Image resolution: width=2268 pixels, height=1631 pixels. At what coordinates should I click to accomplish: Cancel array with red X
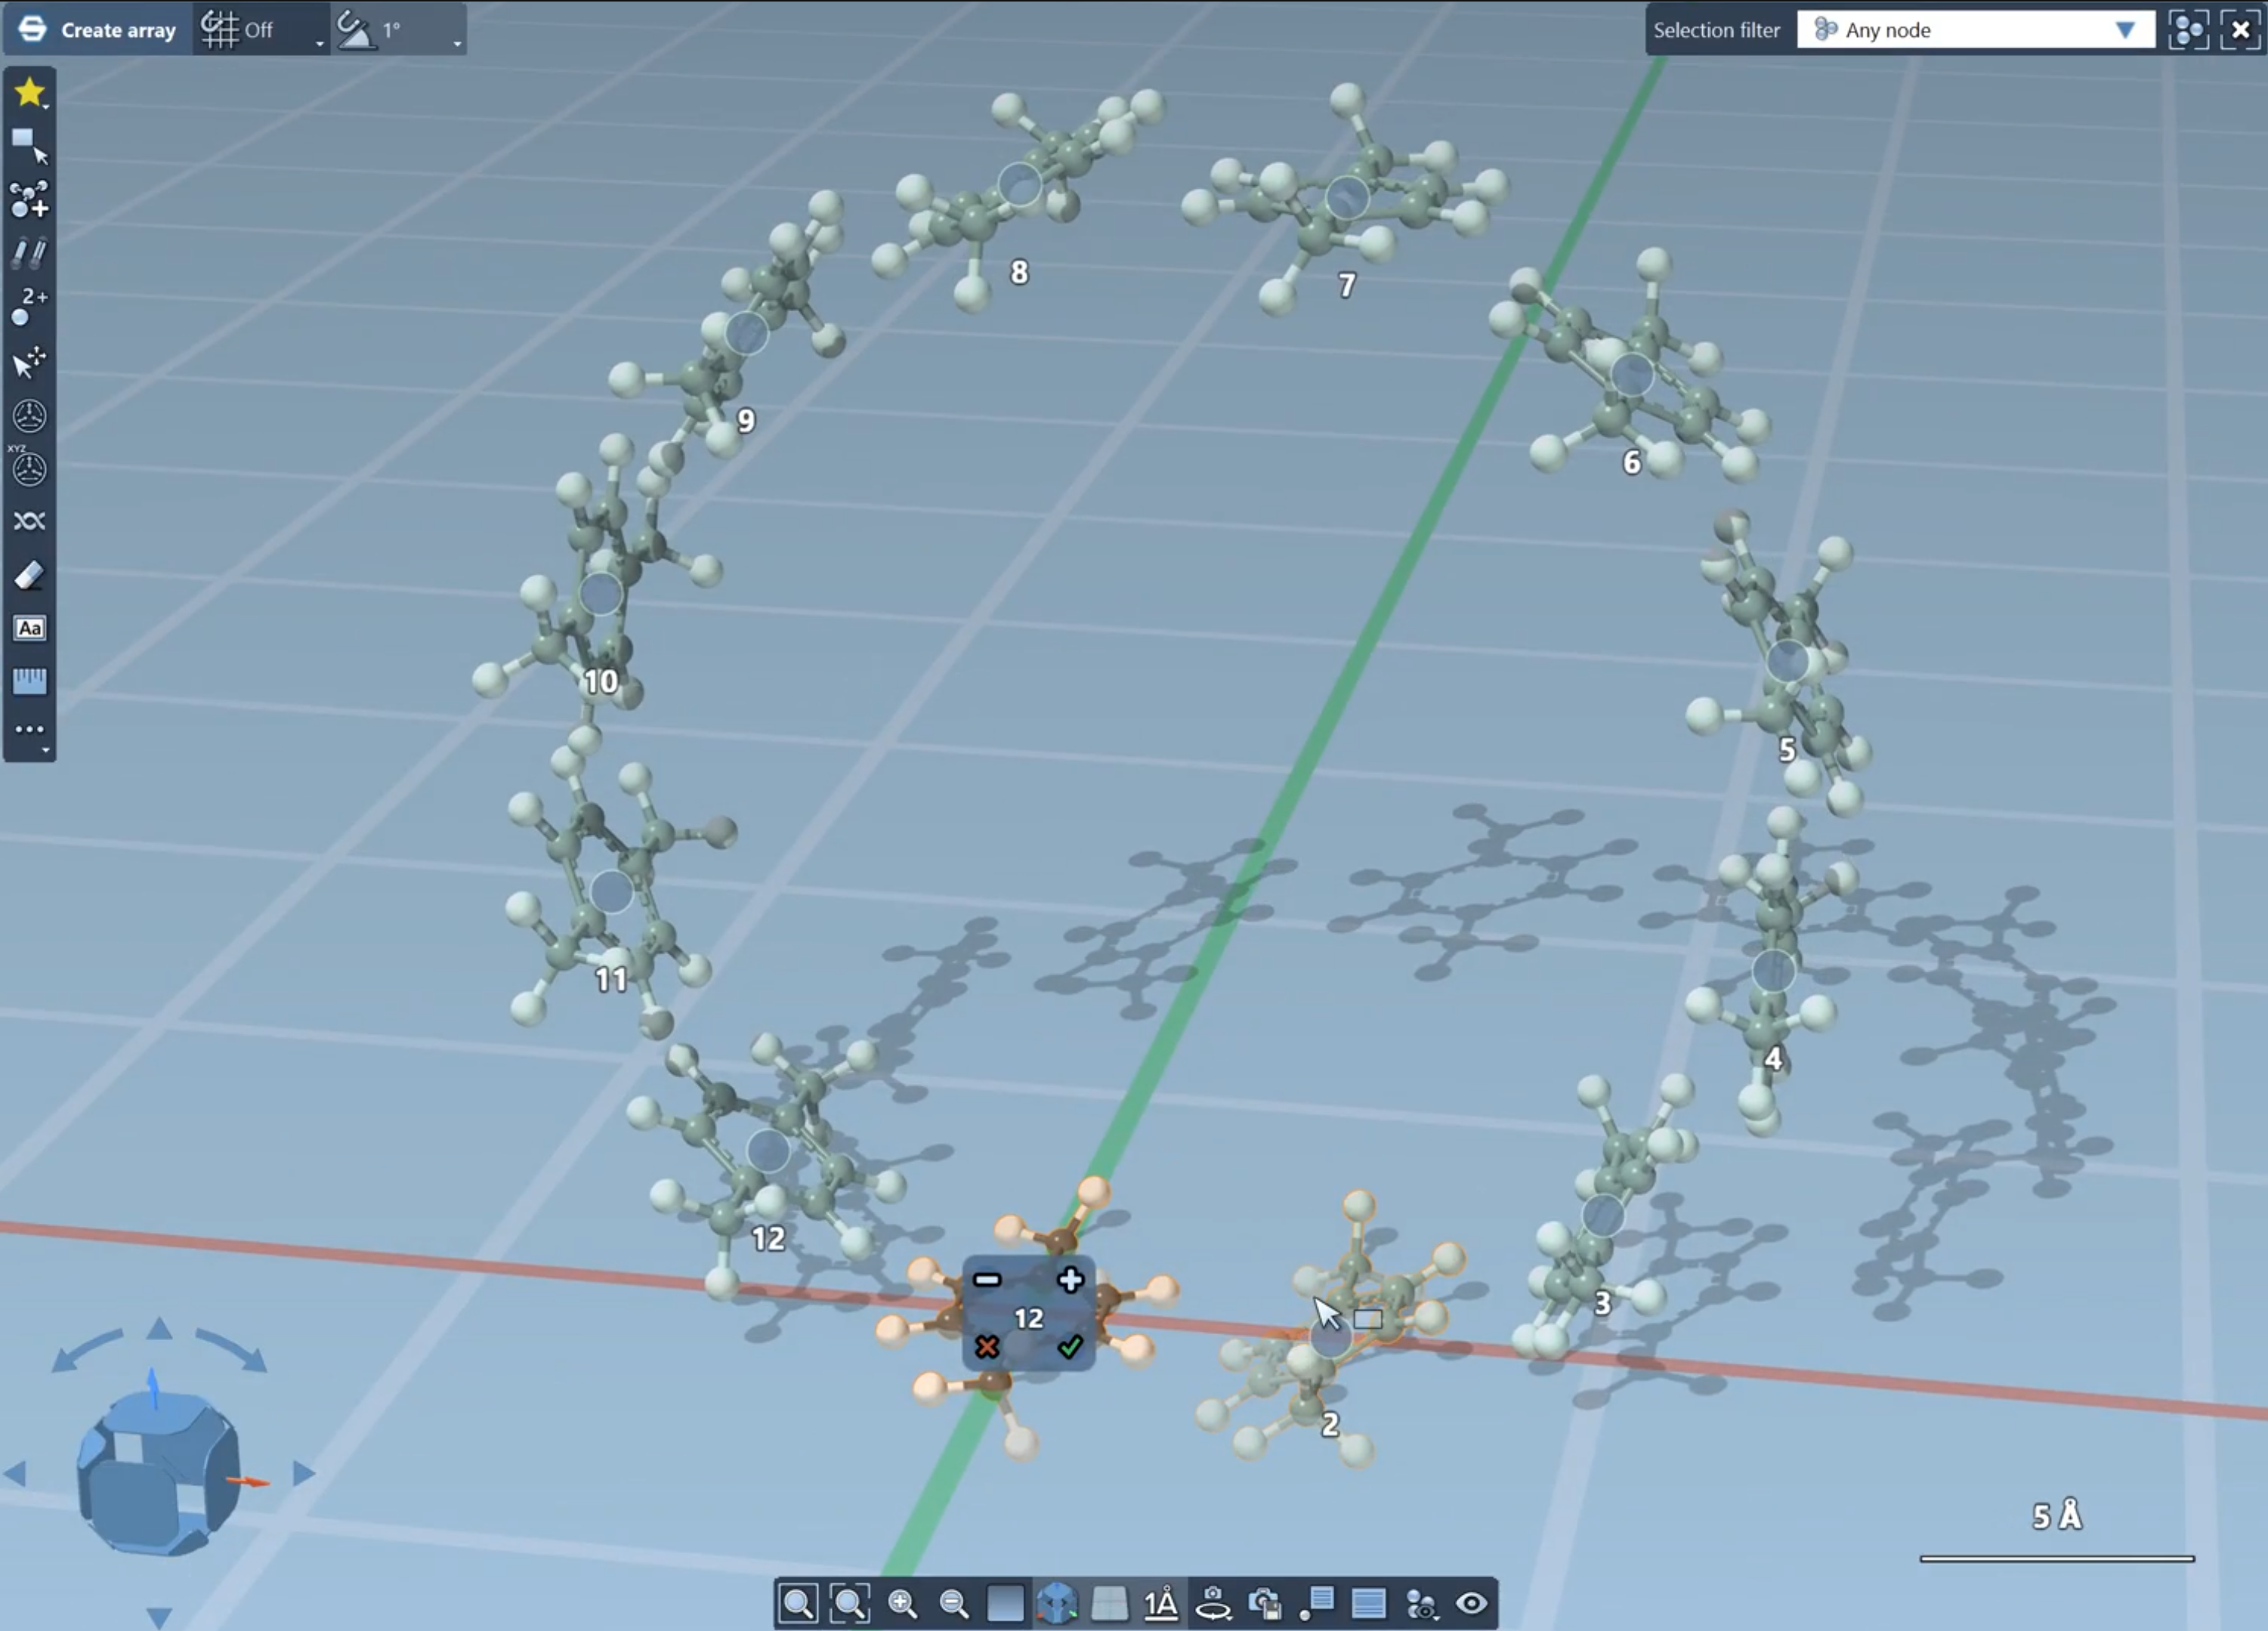pos(987,1347)
